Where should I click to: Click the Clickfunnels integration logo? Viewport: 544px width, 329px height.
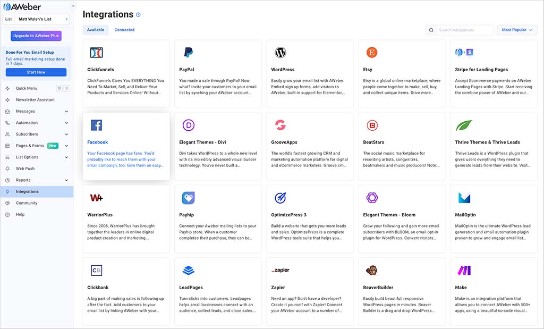tap(97, 53)
